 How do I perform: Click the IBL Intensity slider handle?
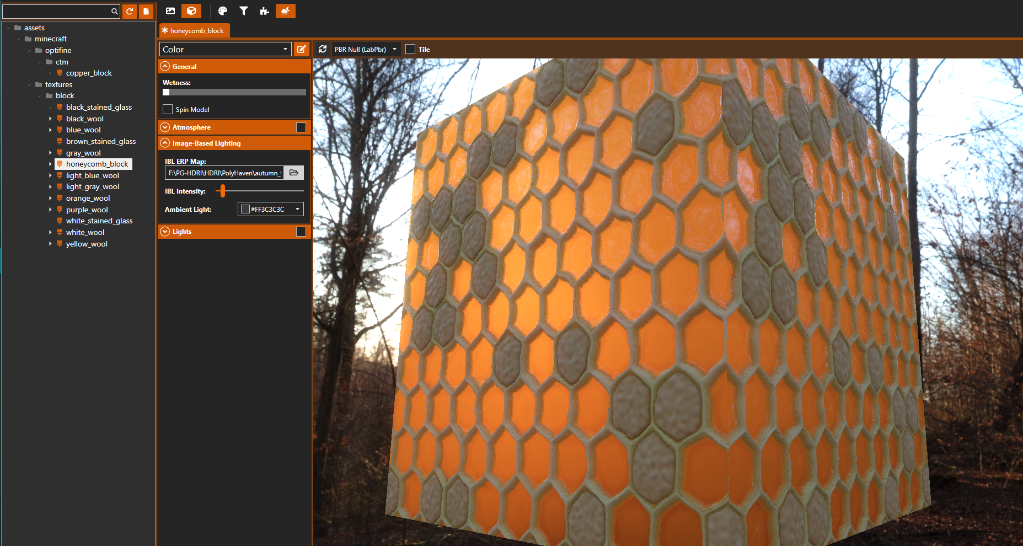[223, 191]
